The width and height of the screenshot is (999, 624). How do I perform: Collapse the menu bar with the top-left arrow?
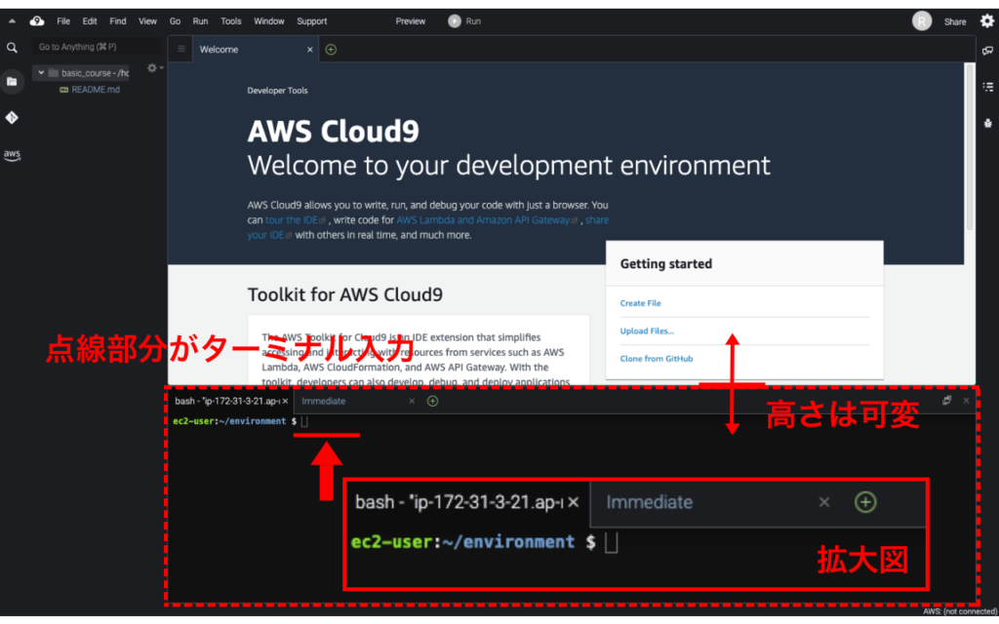point(12,21)
